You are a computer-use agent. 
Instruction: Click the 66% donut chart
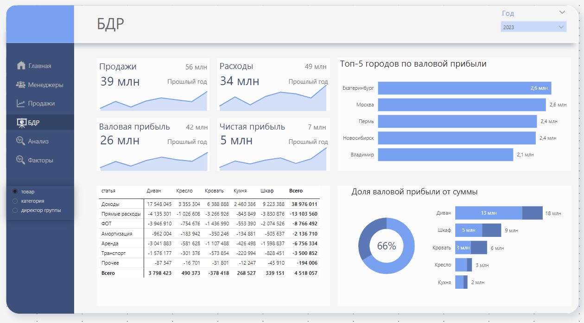pyautogui.click(x=386, y=246)
